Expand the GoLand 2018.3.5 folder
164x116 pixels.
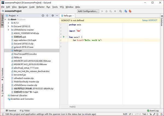pyautogui.click(x=9, y=26)
